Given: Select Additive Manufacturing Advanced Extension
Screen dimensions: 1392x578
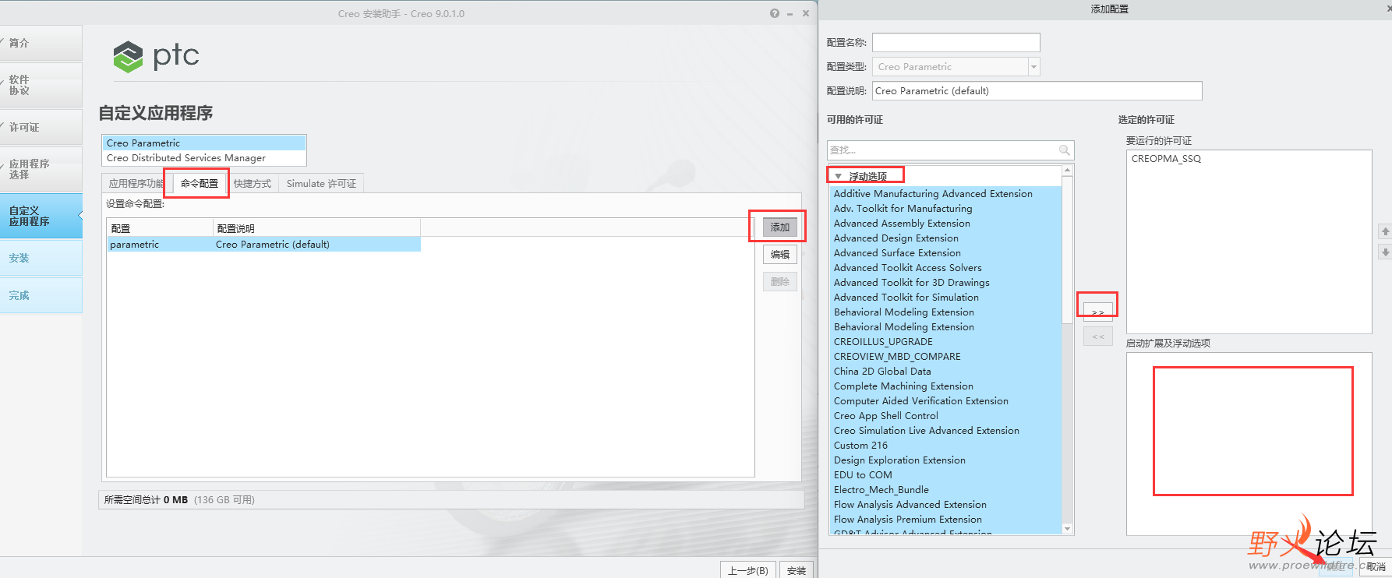Looking at the screenshot, I should coord(945,194).
